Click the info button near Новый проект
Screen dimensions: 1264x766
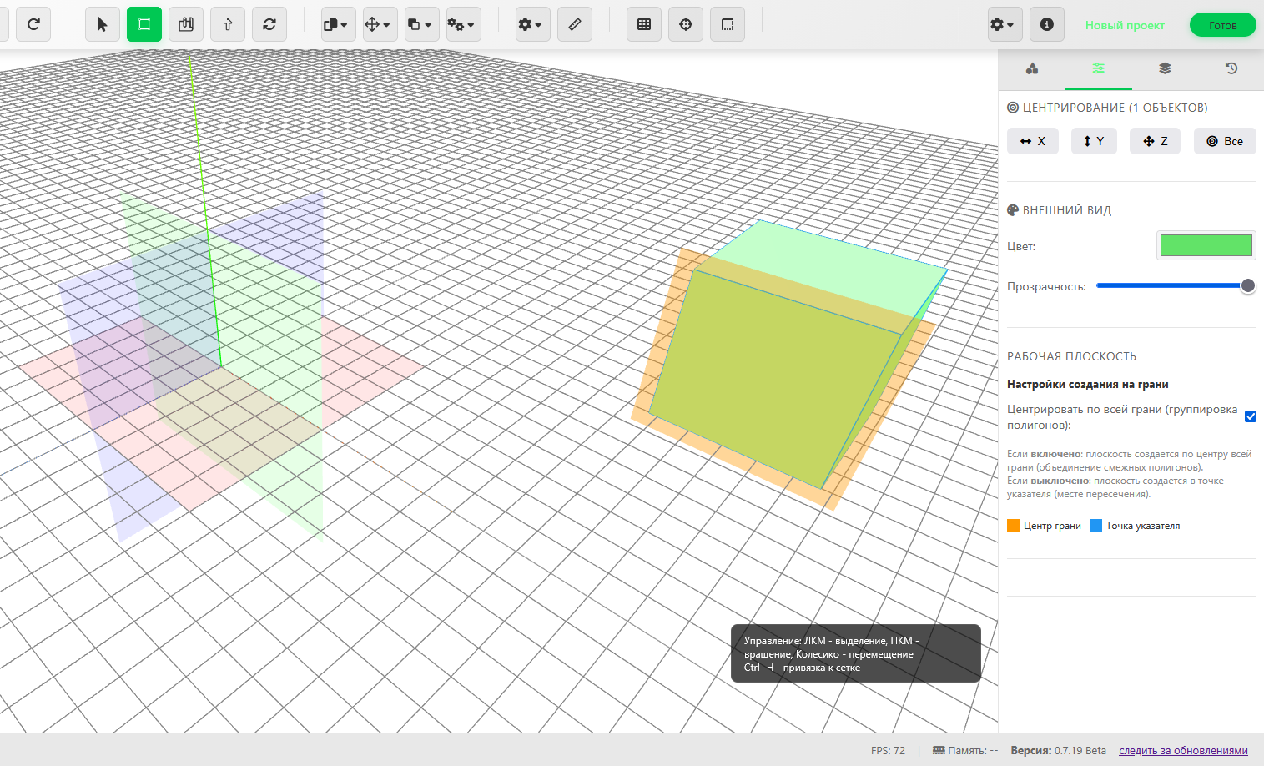click(x=1046, y=24)
